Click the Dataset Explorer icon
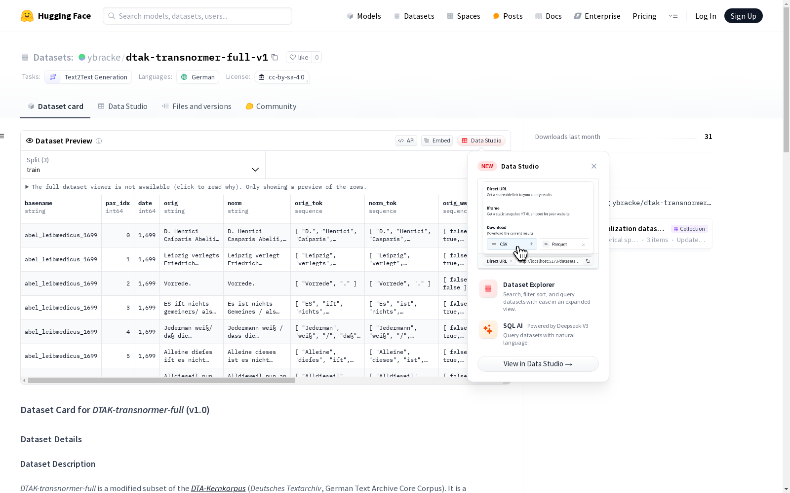Image resolution: width=790 pixels, height=493 pixels. pos(488,289)
